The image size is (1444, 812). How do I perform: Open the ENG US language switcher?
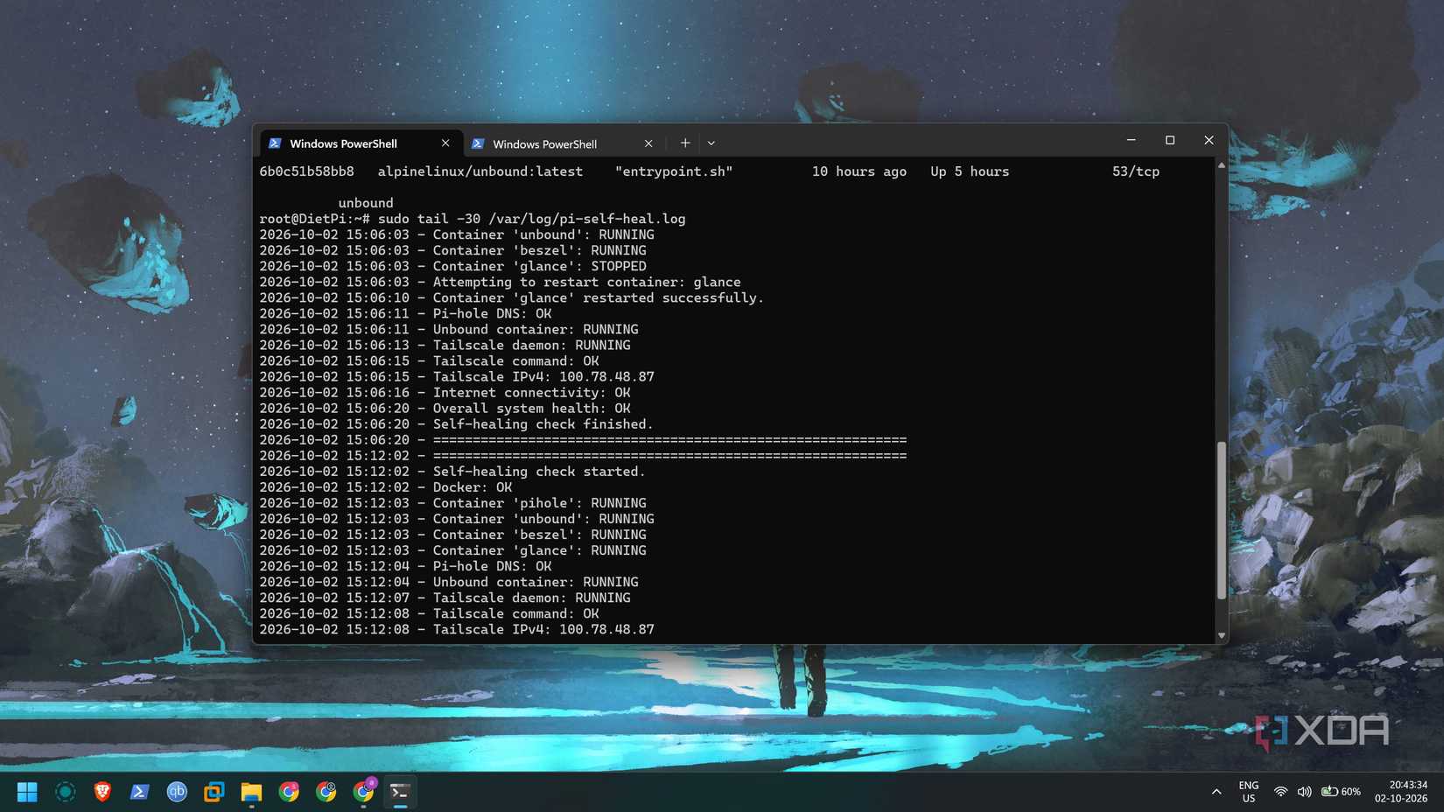point(1249,792)
